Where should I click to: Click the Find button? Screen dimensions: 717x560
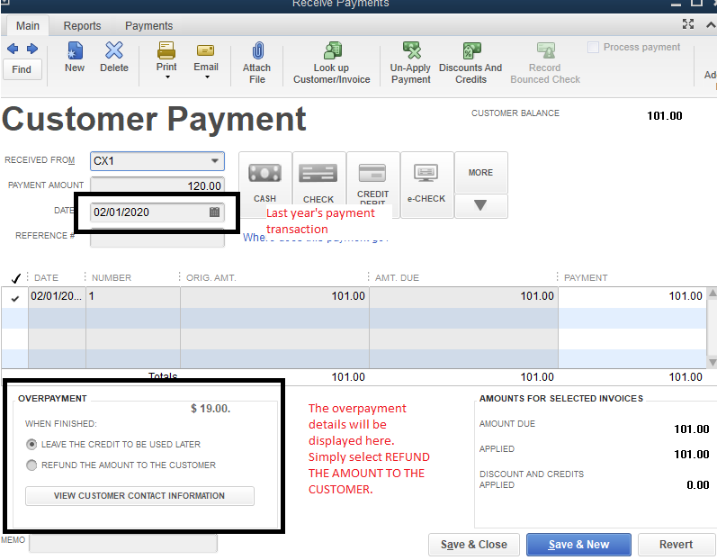(x=22, y=69)
